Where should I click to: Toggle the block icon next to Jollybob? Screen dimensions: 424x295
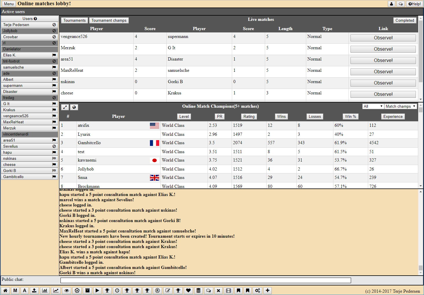click(x=54, y=31)
